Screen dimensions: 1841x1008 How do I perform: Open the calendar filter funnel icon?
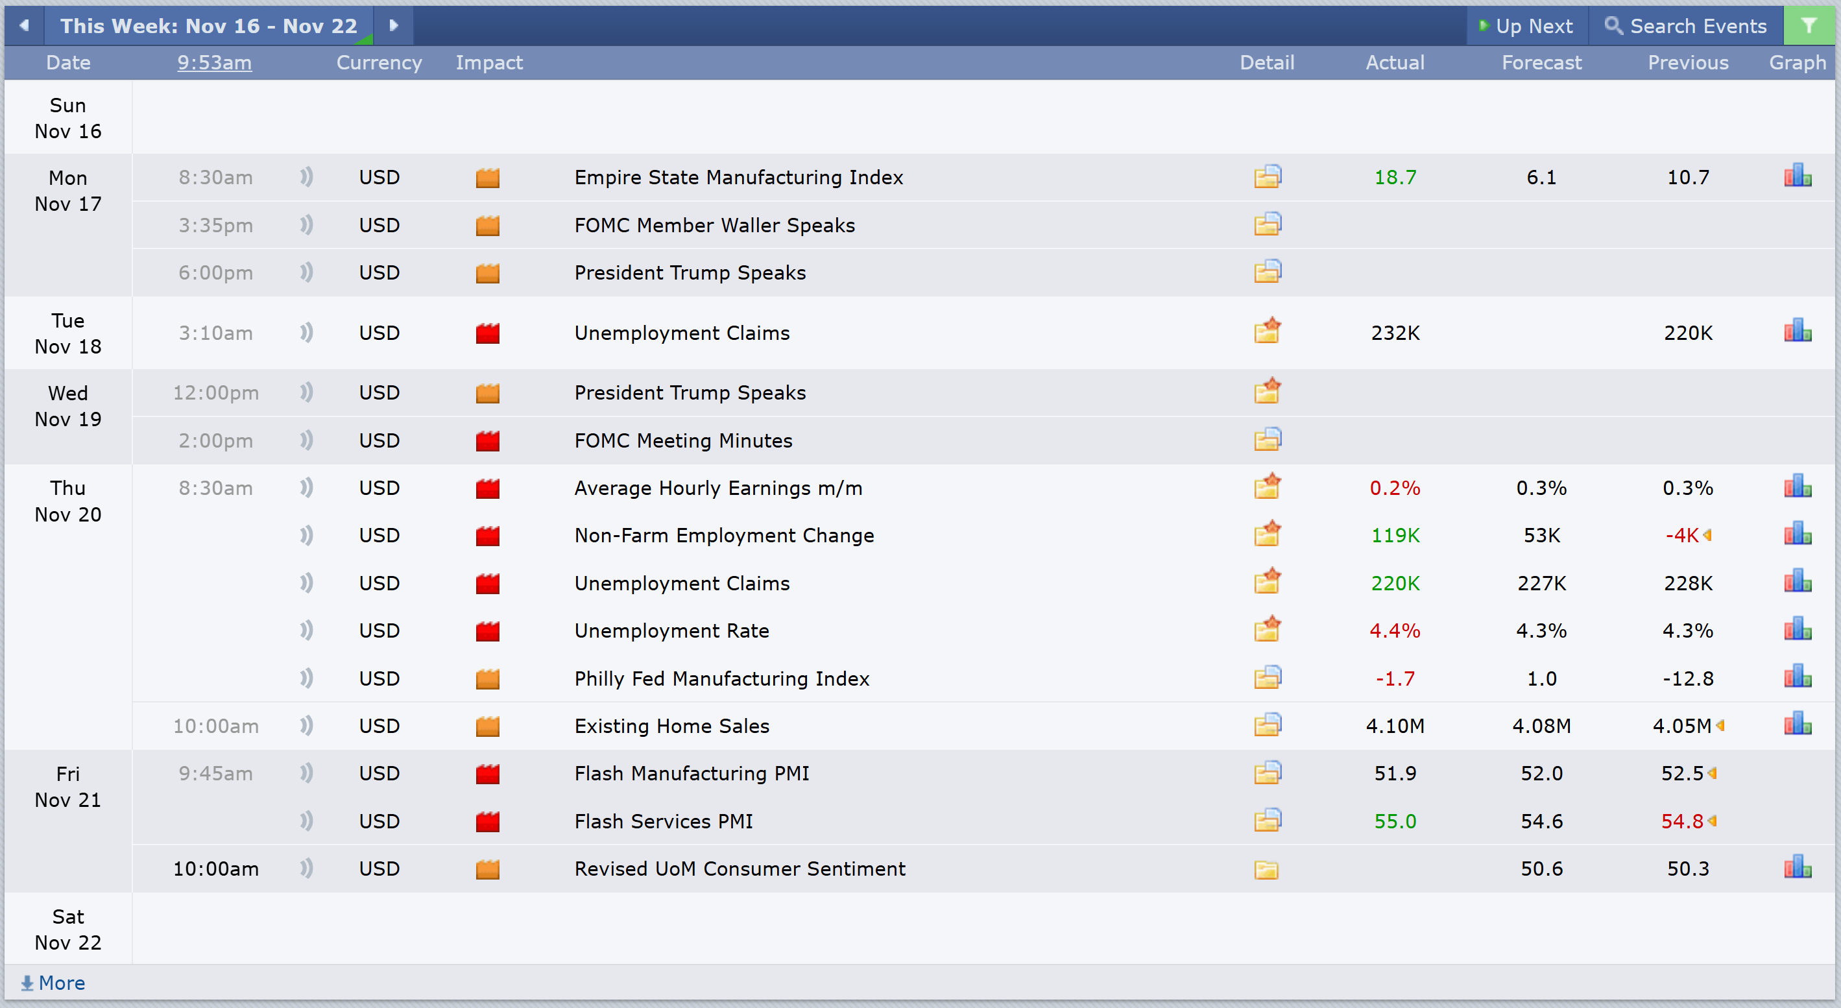[x=1808, y=26]
